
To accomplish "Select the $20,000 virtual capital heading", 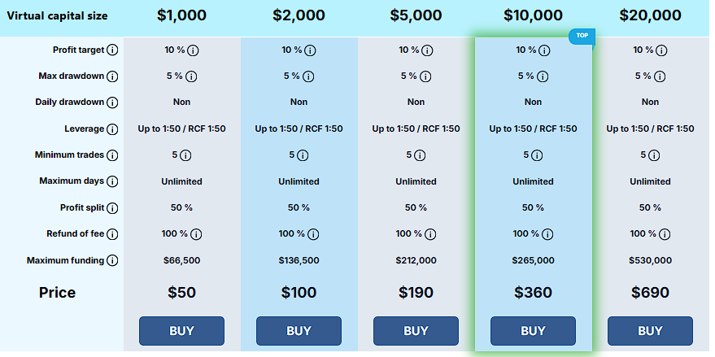I will point(650,15).
